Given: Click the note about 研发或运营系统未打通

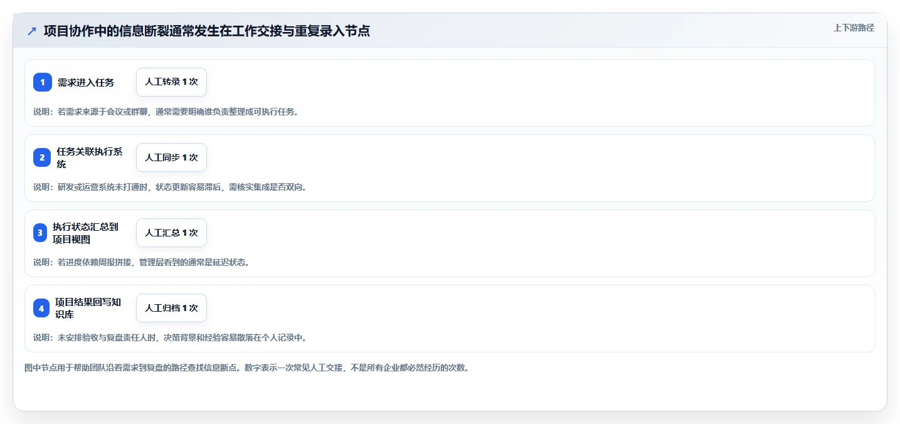Looking at the screenshot, I should (x=170, y=187).
